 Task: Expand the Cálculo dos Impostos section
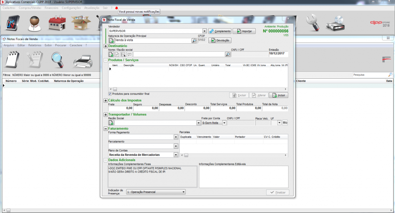pyautogui.click(x=106, y=100)
